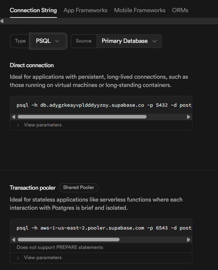Click left arrow of direct connection scrollbar

coord(14,117)
